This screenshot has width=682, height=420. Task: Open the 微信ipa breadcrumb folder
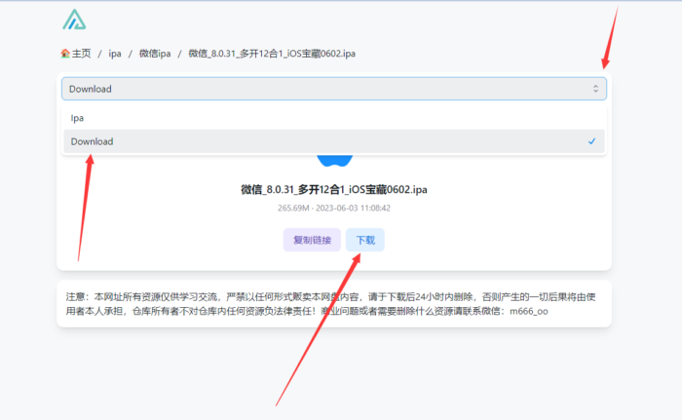tap(155, 54)
